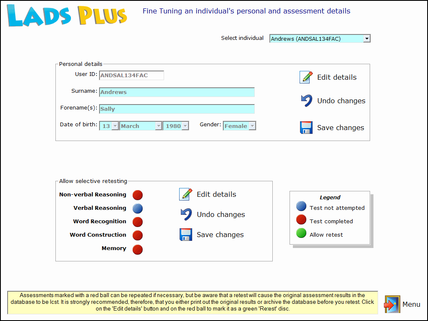Click the LADS Plus logo
The image size is (428, 321).
(67, 16)
